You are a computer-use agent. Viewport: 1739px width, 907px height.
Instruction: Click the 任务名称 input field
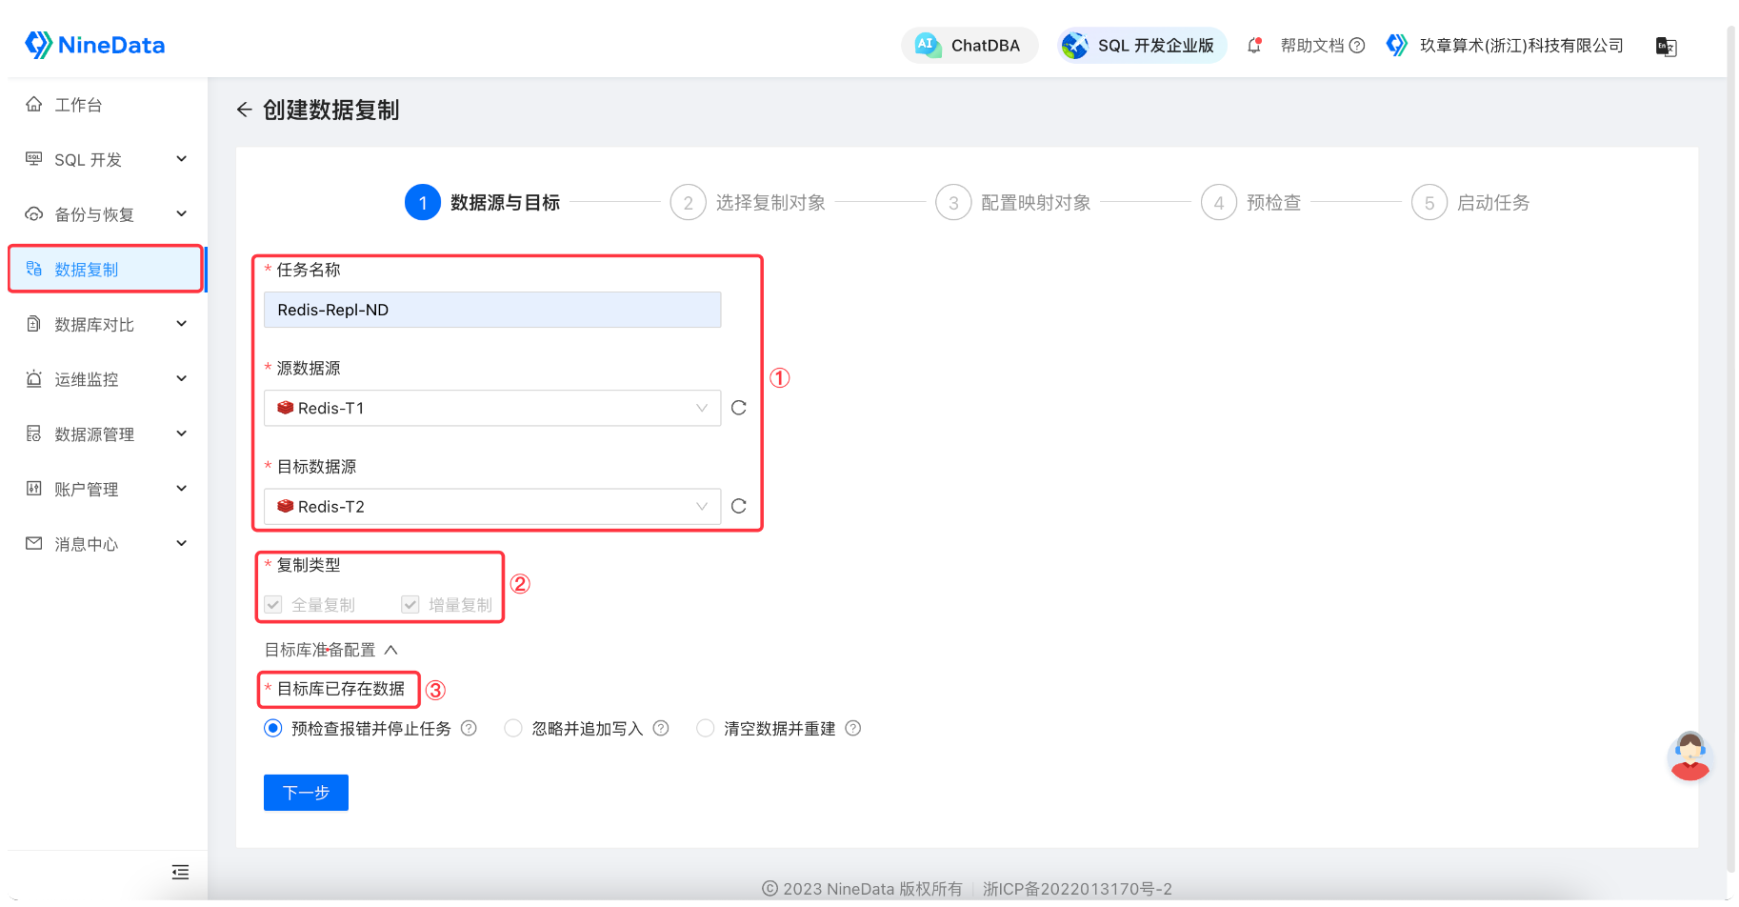pos(492,310)
